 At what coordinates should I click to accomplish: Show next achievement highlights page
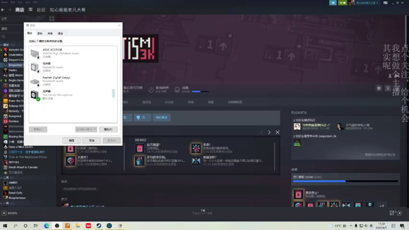point(269,132)
